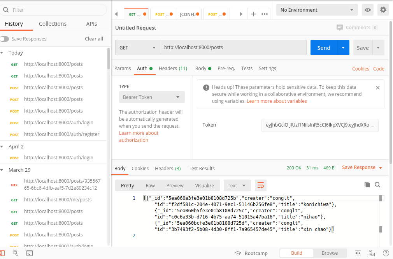393x259 pixels.
Task: Copy response body to clipboard
Action: click(x=367, y=185)
